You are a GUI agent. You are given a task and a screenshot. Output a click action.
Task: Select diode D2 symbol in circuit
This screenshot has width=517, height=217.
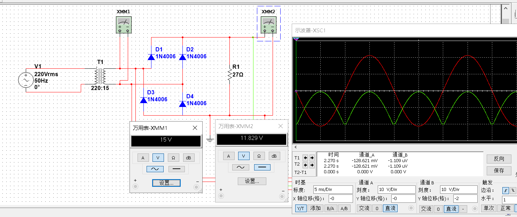tap(183, 57)
